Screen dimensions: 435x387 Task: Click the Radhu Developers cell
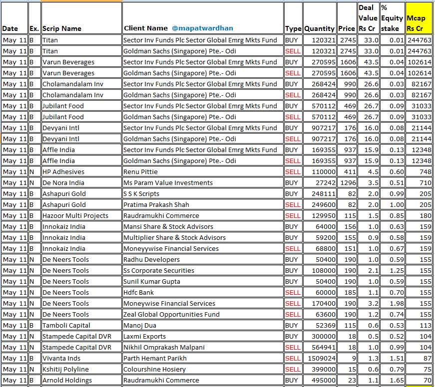point(203,259)
